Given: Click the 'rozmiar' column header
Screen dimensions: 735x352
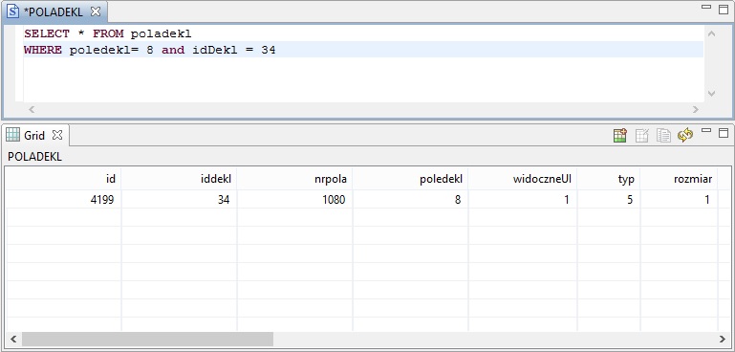Looking at the screenshot, I should click(679, 179).
